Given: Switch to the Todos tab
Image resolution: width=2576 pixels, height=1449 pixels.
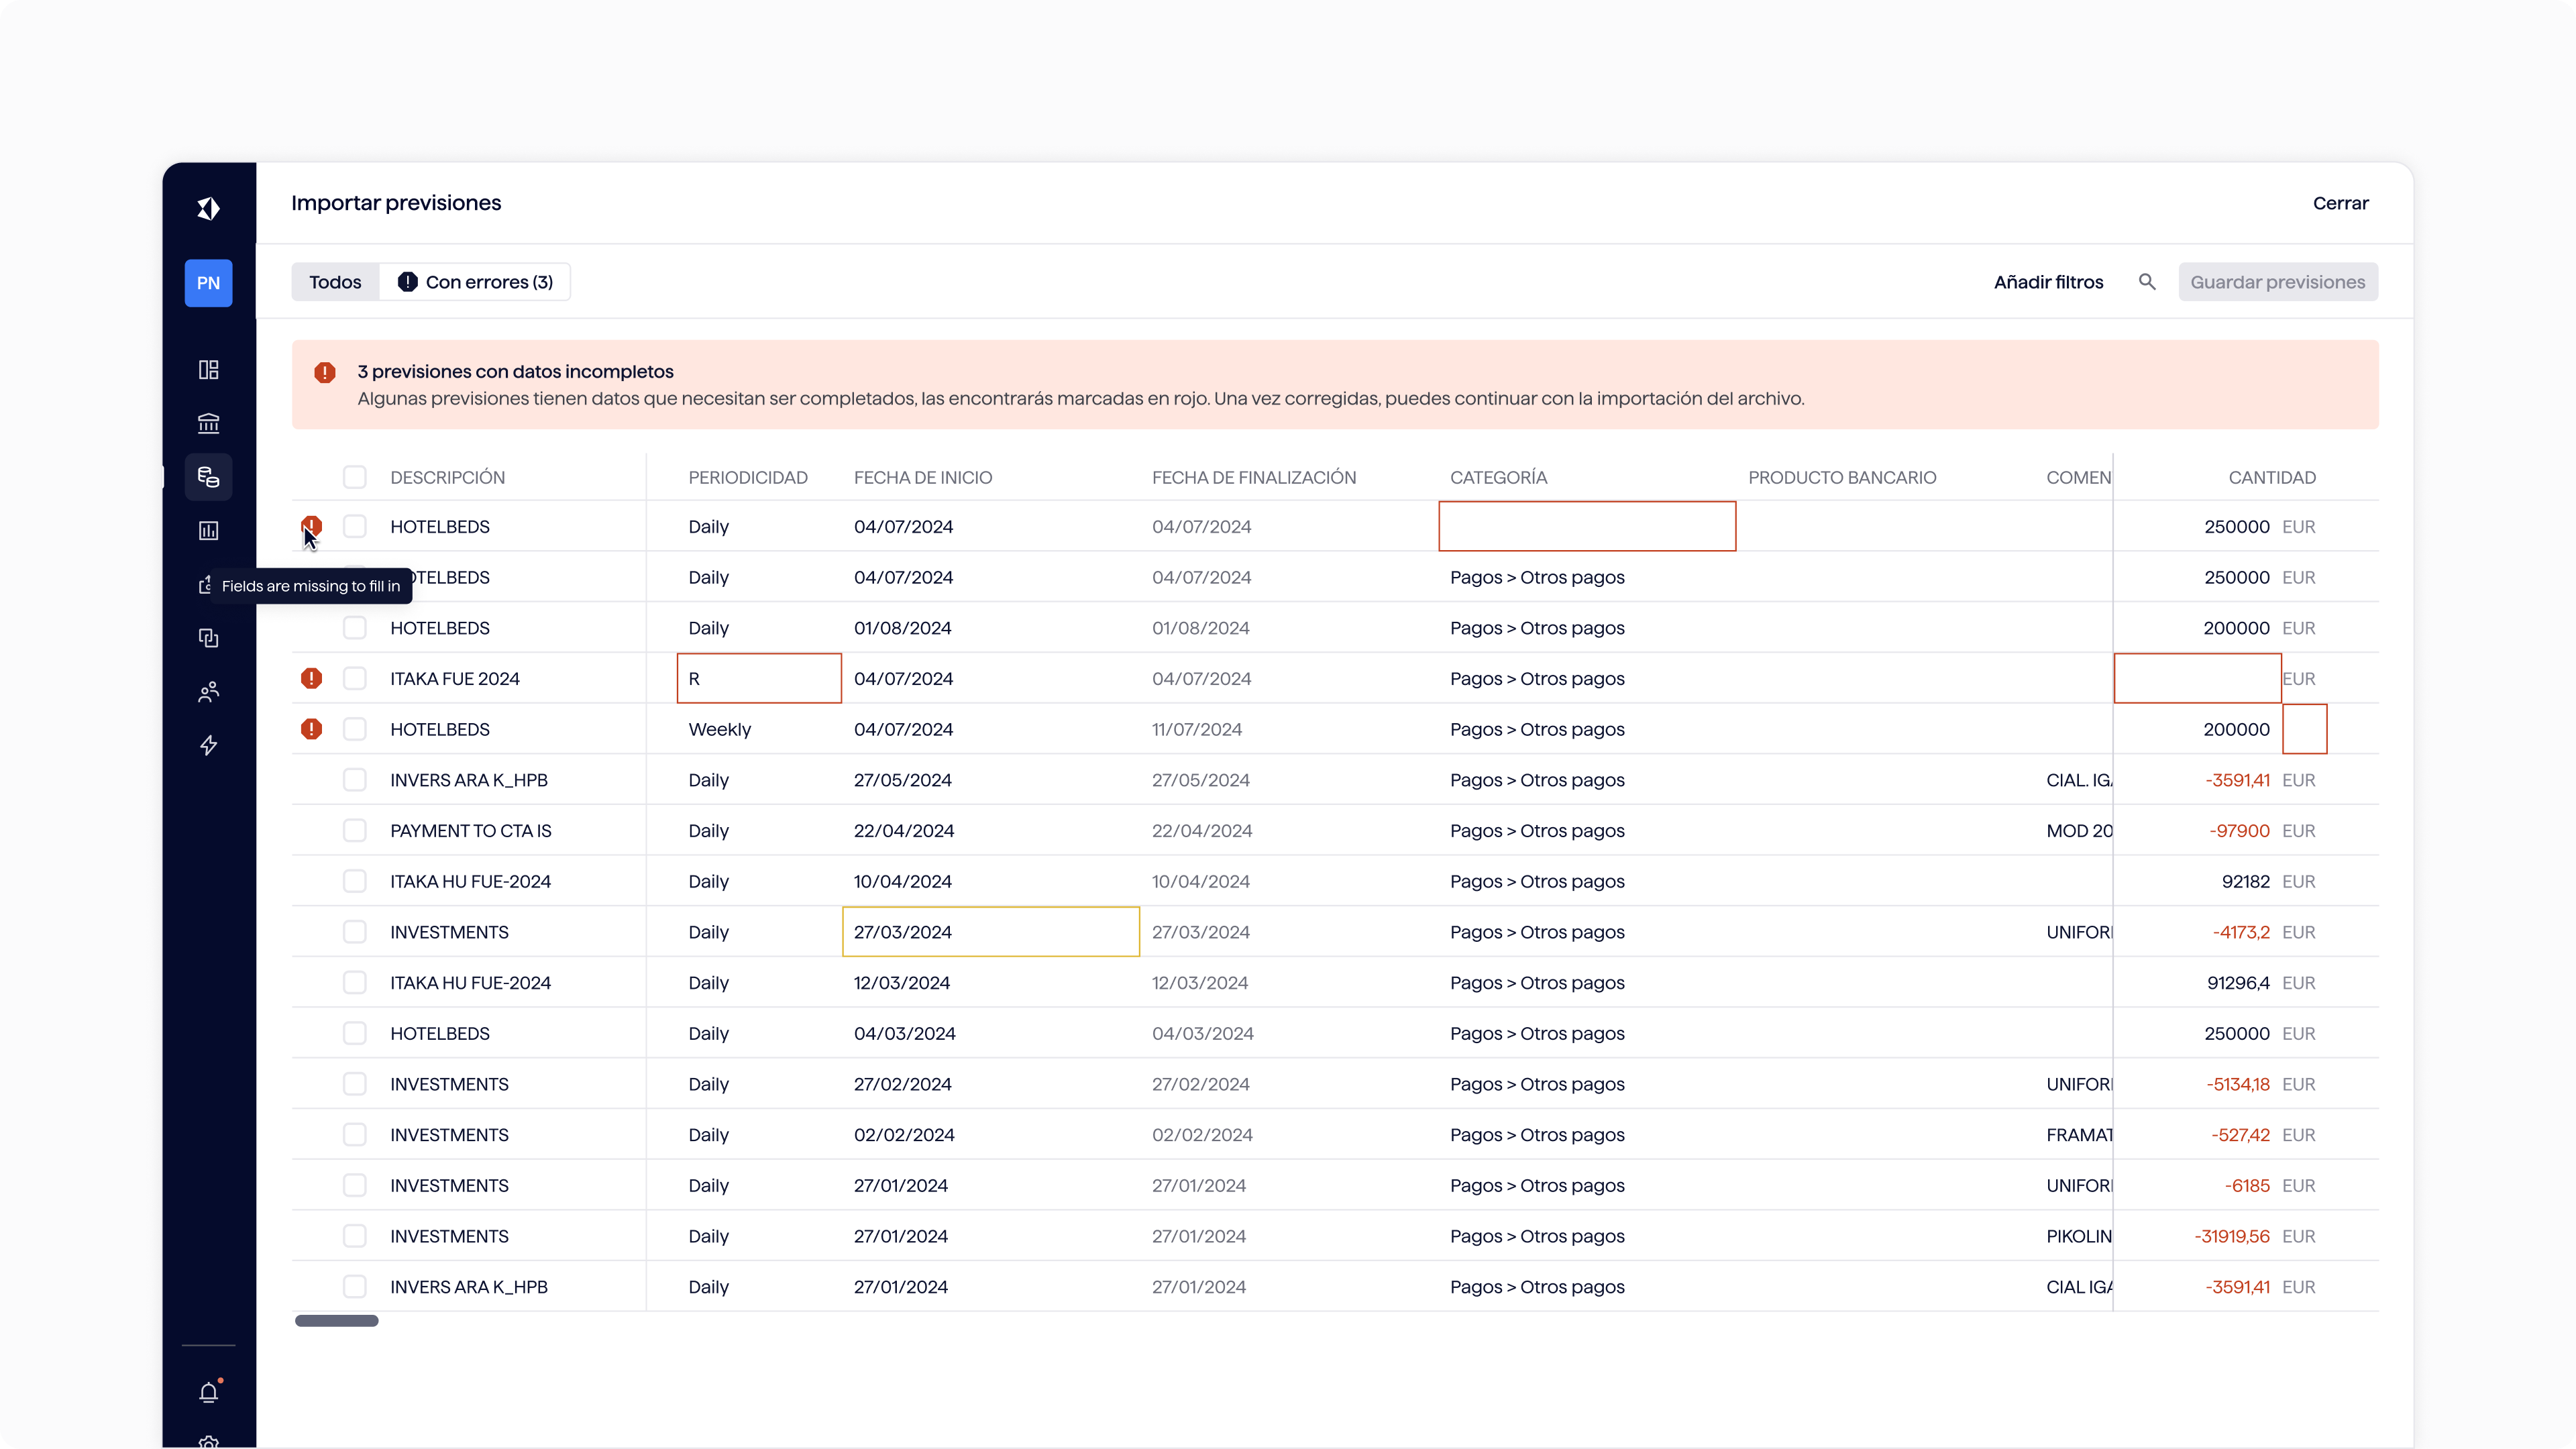Looking at the screenshot, I should coord(335,282).
